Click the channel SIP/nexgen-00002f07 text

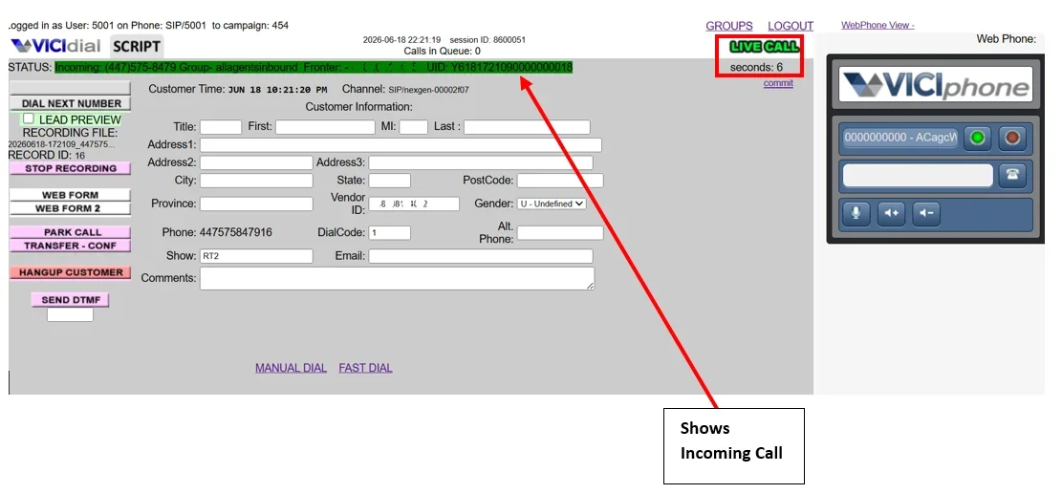pyautogui.click(x=428, y=89)
